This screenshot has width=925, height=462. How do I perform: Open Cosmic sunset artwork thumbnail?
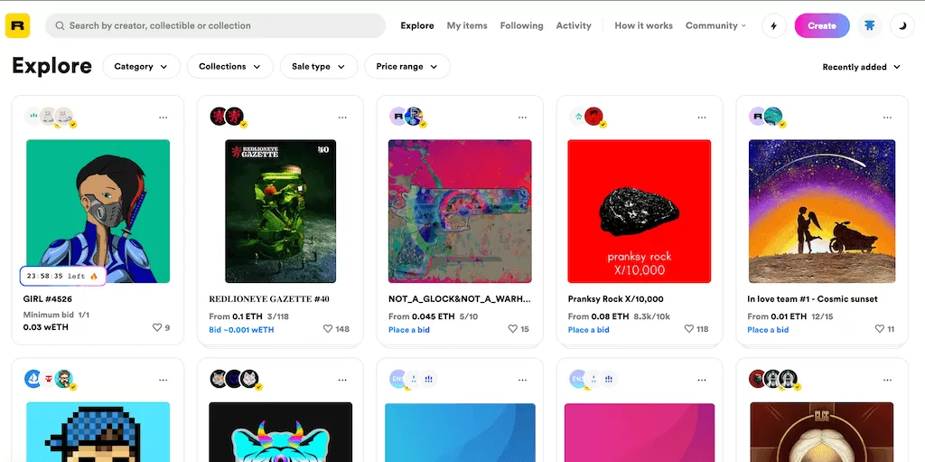point(822,211)
